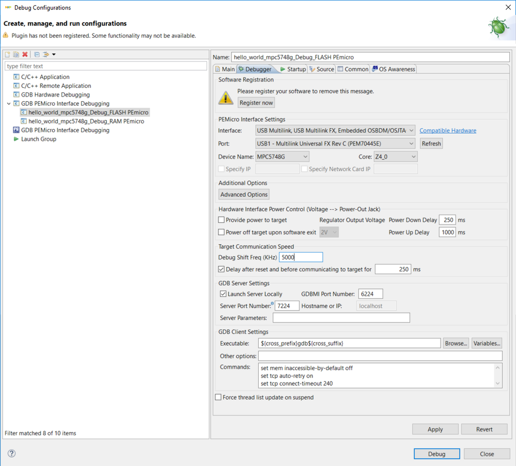Switch to the Common tab
Image resolution: width=516 pixels, height=466 pixels.
coord(353,69)
